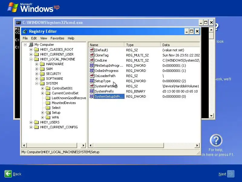Image resolution: width=242 pixels, height=182 pixels.
Task: Click the HKEY_LOCAL_MACHINE folder icon
Action: click(36, 59)
